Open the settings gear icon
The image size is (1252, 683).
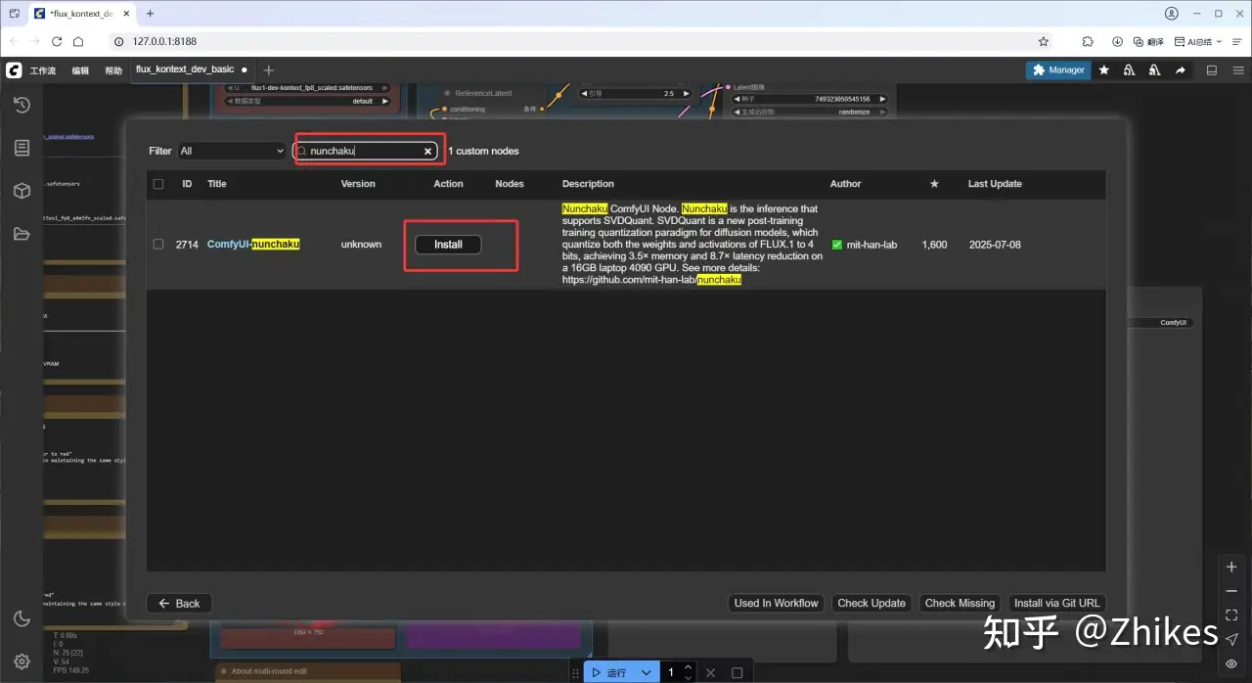click(22, 661)
